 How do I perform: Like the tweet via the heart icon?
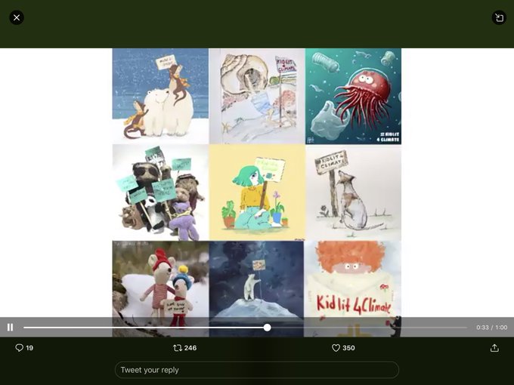[336, 348]
